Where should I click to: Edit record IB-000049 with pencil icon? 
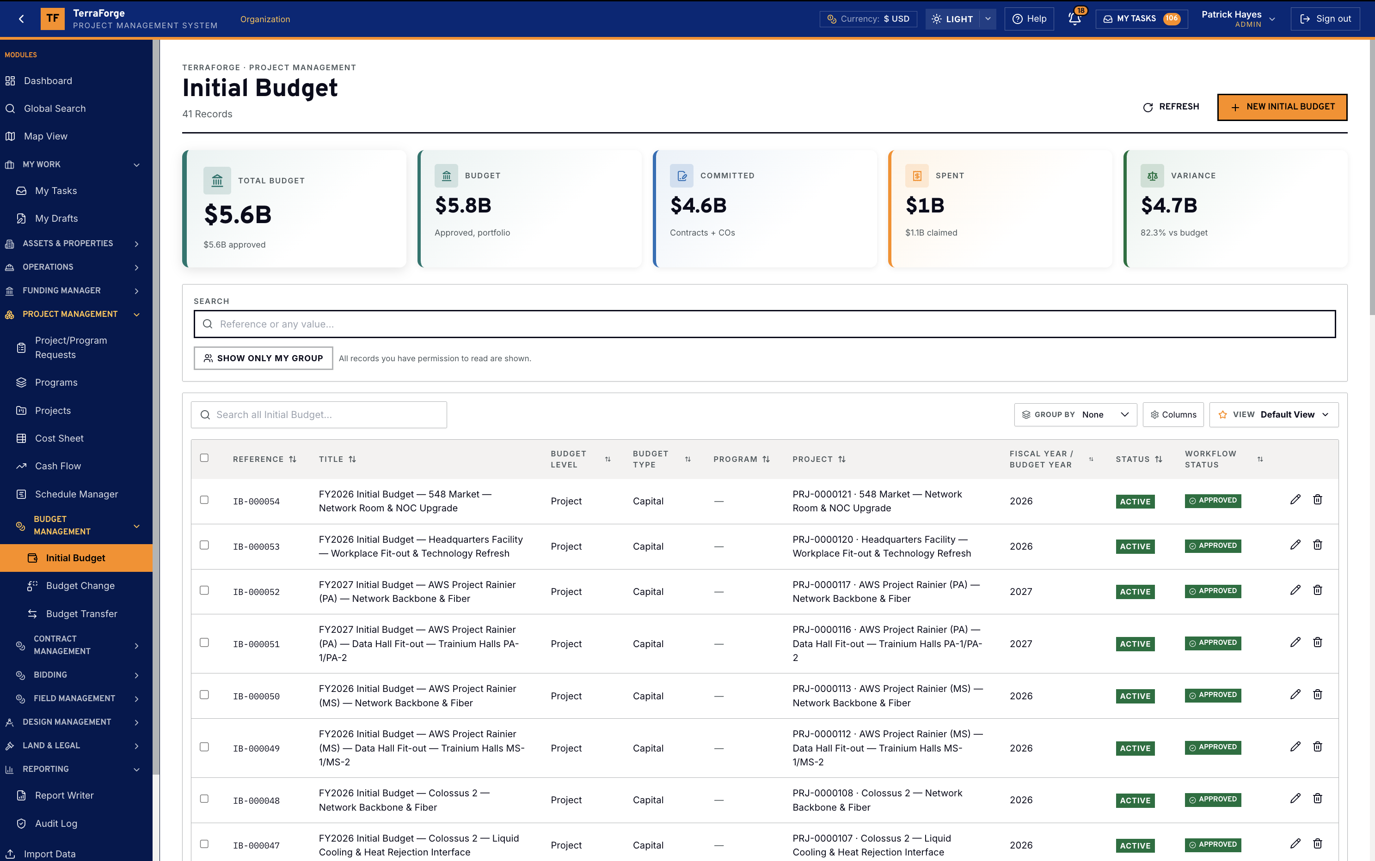click(x=1295, y=746)
